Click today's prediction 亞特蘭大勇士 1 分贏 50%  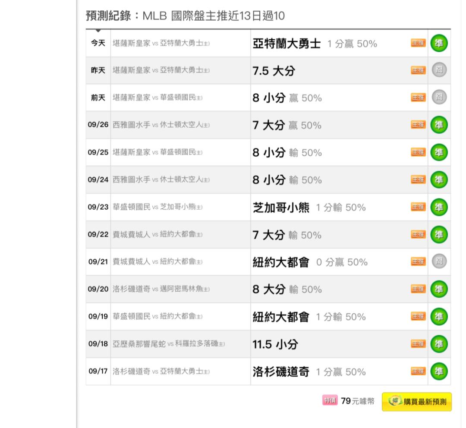(x=315, y=44)
